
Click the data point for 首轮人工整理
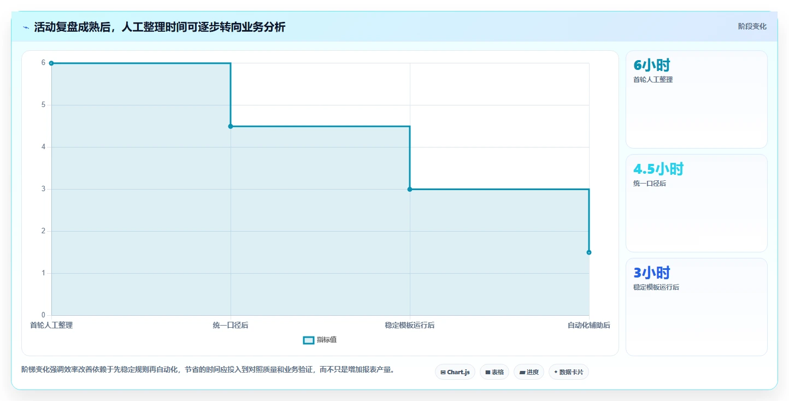tap(51, 63)
